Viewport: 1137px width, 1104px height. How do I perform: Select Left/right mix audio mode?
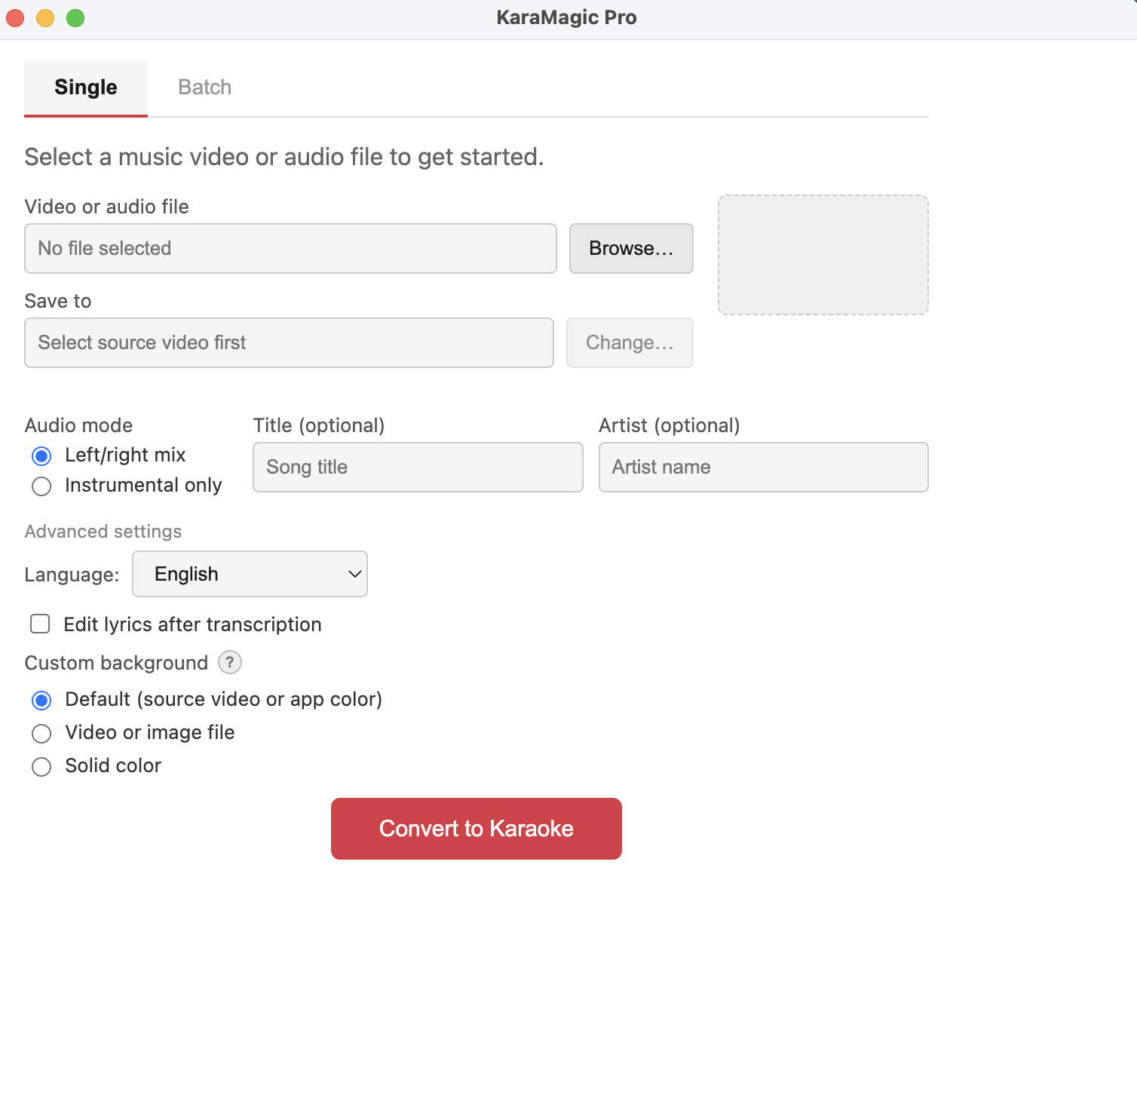(x=41, y=456)
